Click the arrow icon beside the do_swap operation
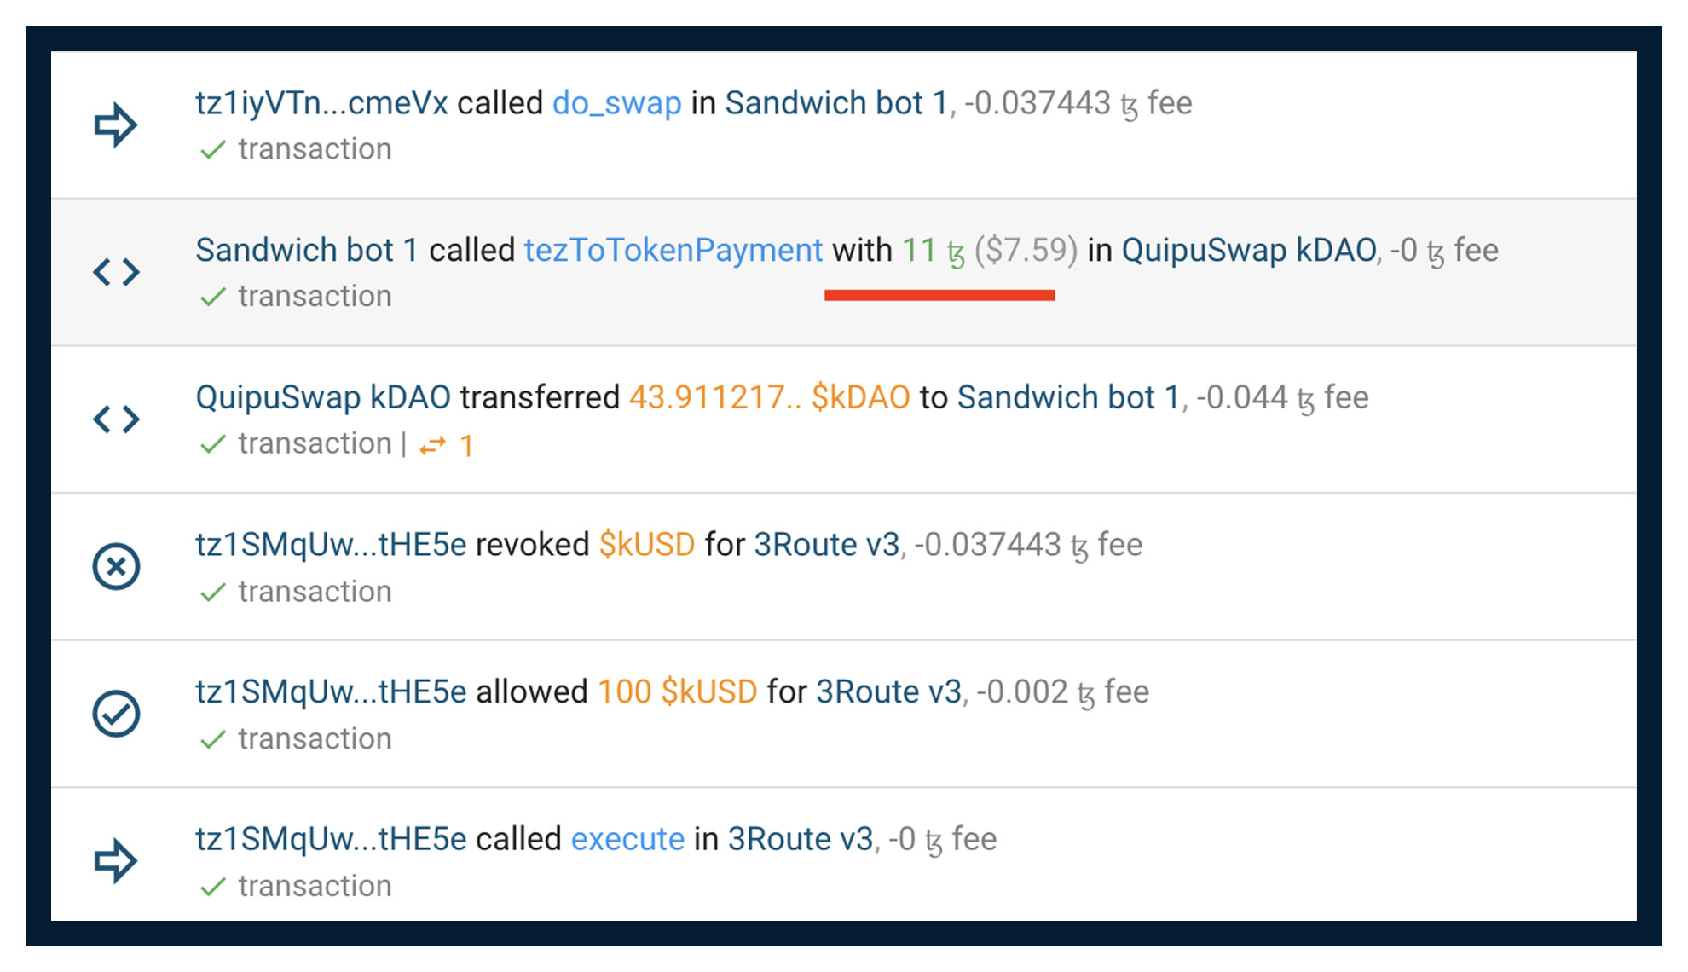 (116, 124)
